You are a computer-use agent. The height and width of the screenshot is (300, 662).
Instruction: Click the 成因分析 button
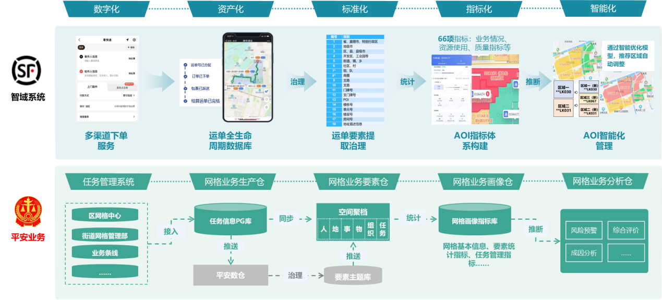point(584,253)
